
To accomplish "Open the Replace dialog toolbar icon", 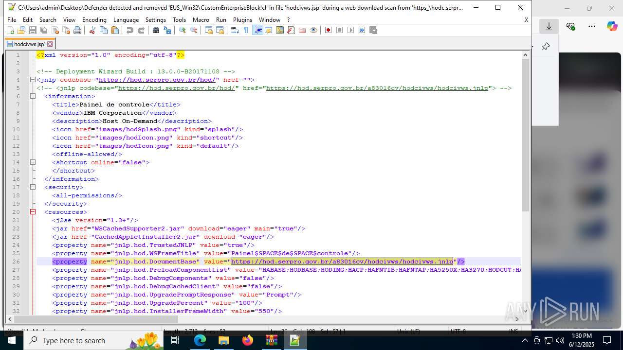I will 167,30.
